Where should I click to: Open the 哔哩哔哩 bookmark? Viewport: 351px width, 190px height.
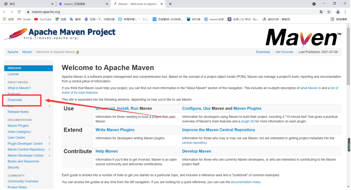coord(134,19)
